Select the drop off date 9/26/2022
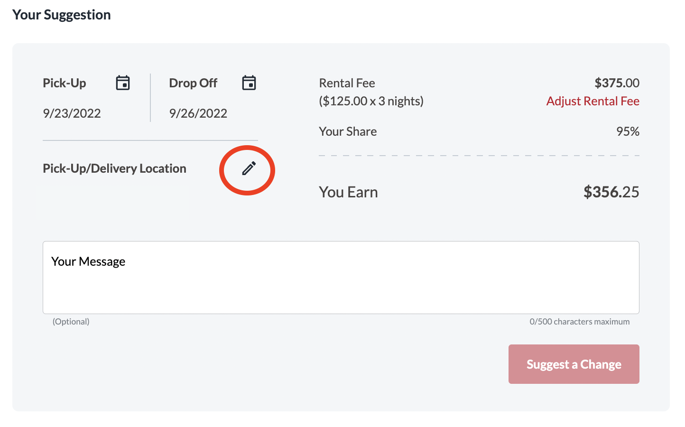This screenshot has width=685, height=427. [198, 113]
